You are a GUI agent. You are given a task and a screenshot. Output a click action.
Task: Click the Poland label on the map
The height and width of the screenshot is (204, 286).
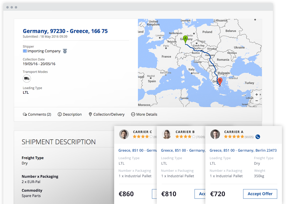(207, 32)
